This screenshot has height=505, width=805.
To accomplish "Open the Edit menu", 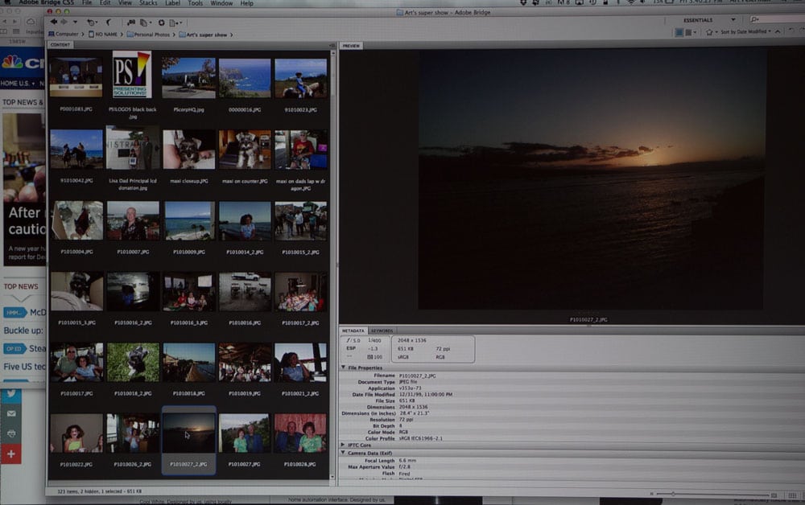I will [x=105, y=3].
